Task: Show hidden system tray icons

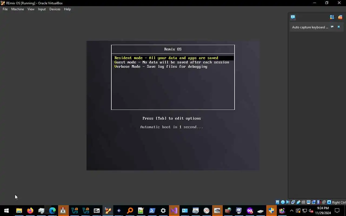Action: coord(292,211)
